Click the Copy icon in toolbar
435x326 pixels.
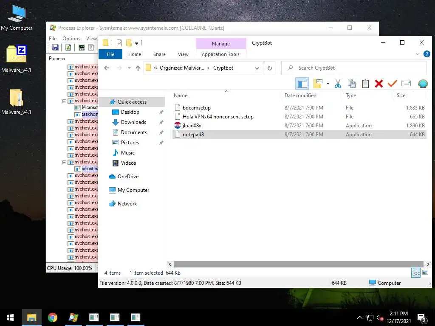pos(351,84)
